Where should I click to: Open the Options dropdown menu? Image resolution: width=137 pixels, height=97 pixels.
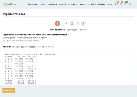click(x=102, y=4)
